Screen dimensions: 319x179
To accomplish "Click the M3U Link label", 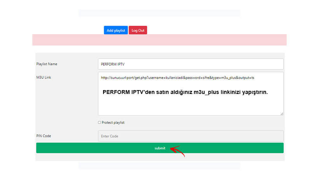I will click(44, 77).
